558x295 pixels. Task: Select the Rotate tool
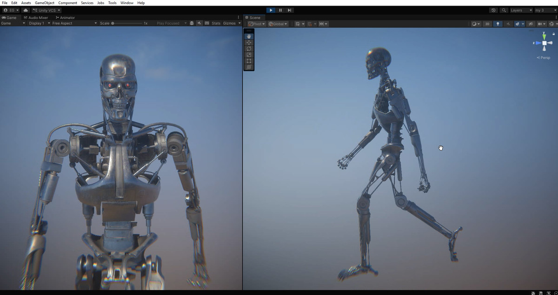click(x=249, y=48)
